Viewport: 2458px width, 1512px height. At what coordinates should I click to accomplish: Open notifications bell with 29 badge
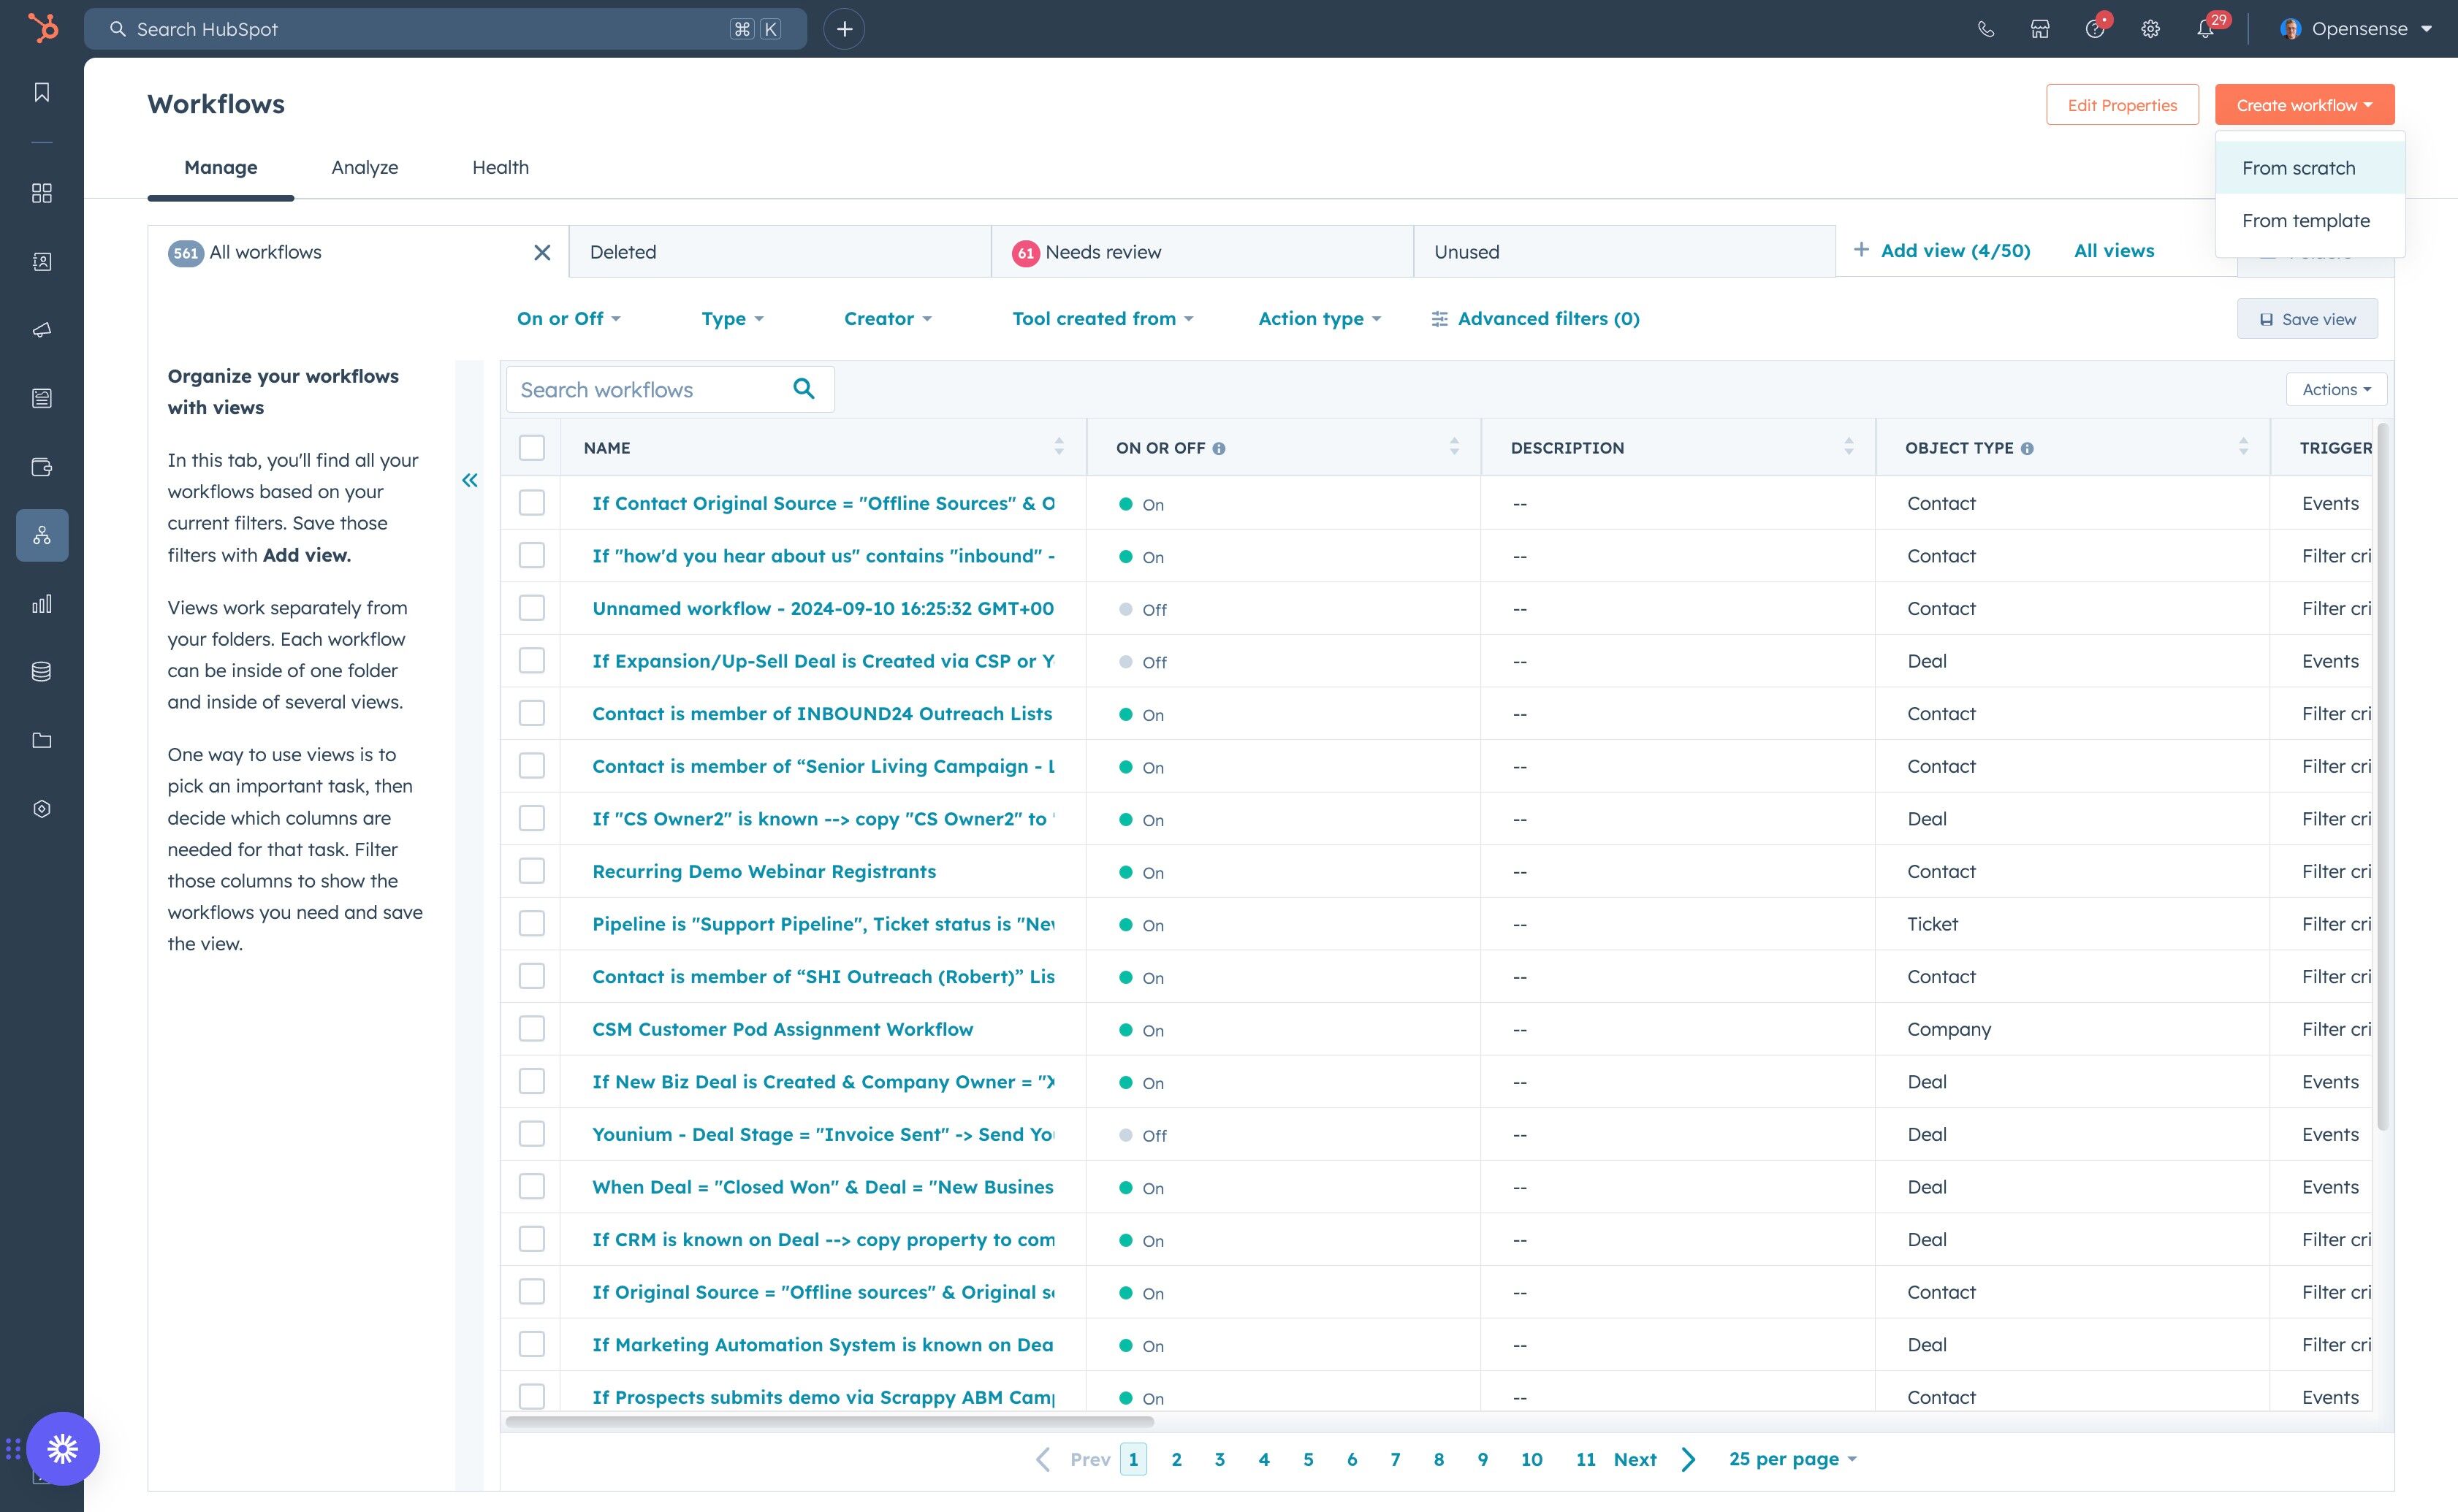click(x=2205, y=29)
